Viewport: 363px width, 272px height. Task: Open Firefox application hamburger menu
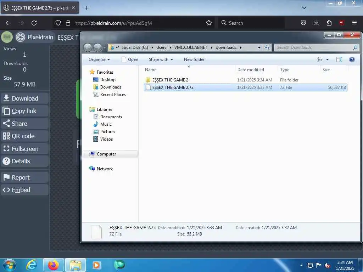354,23
